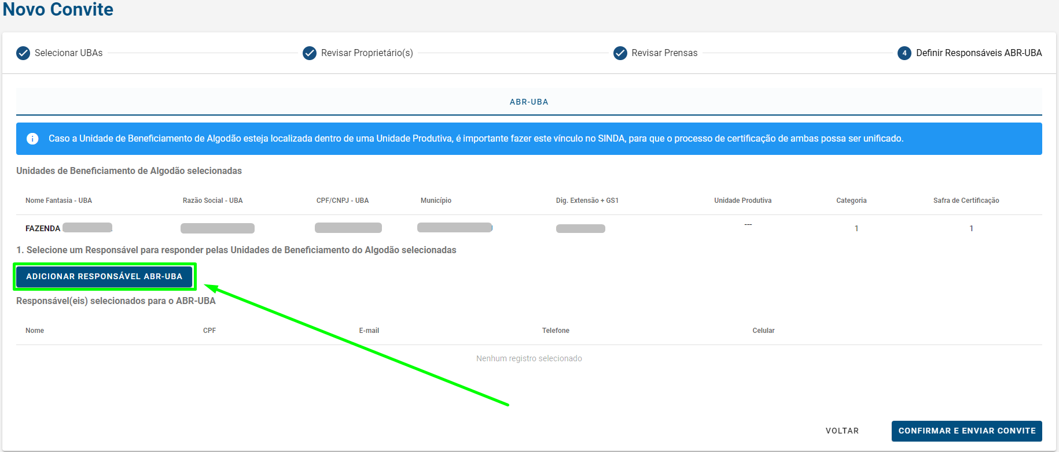This screenshot has height=452, width=1059.
Task: Open the ABR-UBA tab
Action: click(528, 102)
